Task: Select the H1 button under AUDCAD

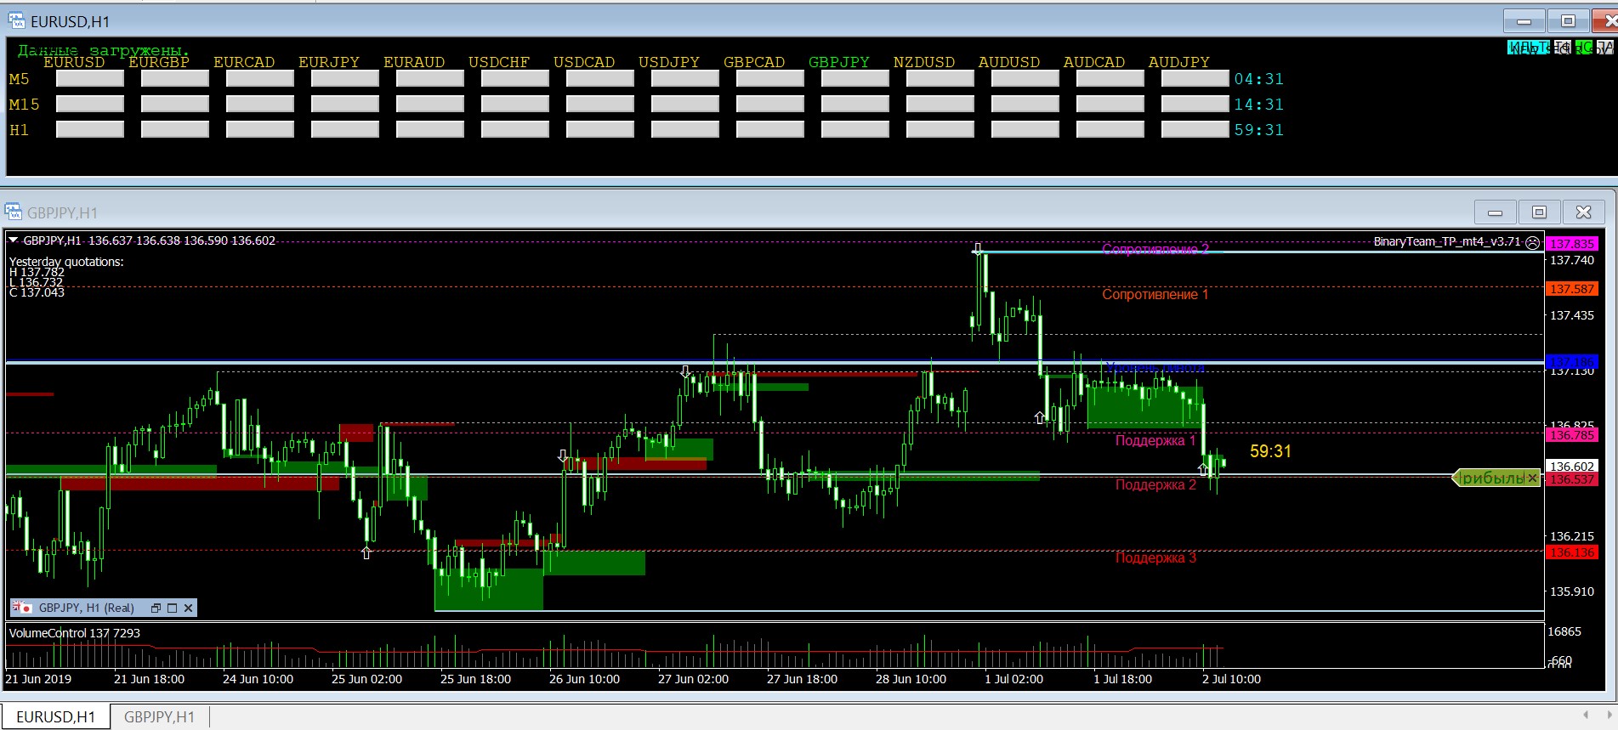Action: click(x=1110, y=129)
